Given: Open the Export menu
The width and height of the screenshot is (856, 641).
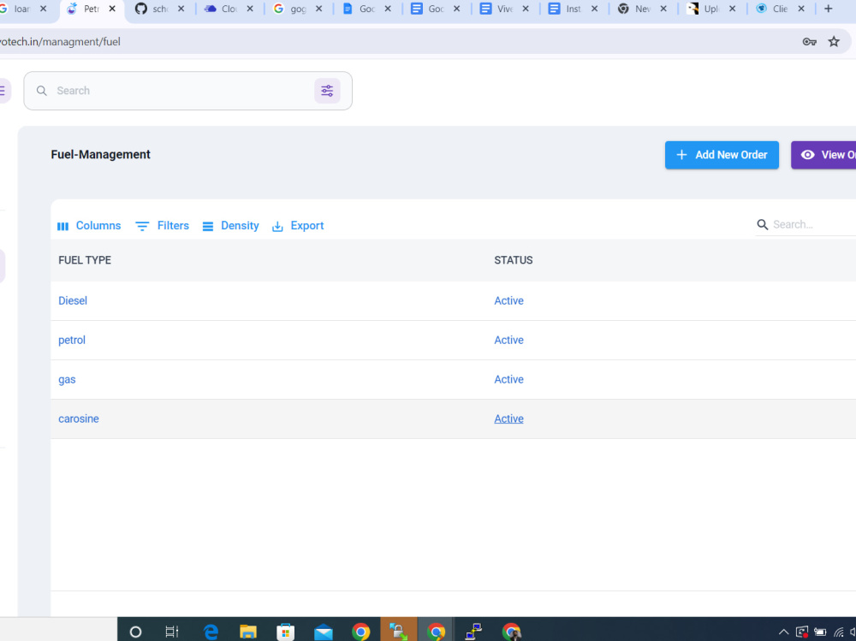Looking at the screenshot, I should pyautogui.click(x=298, y=225).
